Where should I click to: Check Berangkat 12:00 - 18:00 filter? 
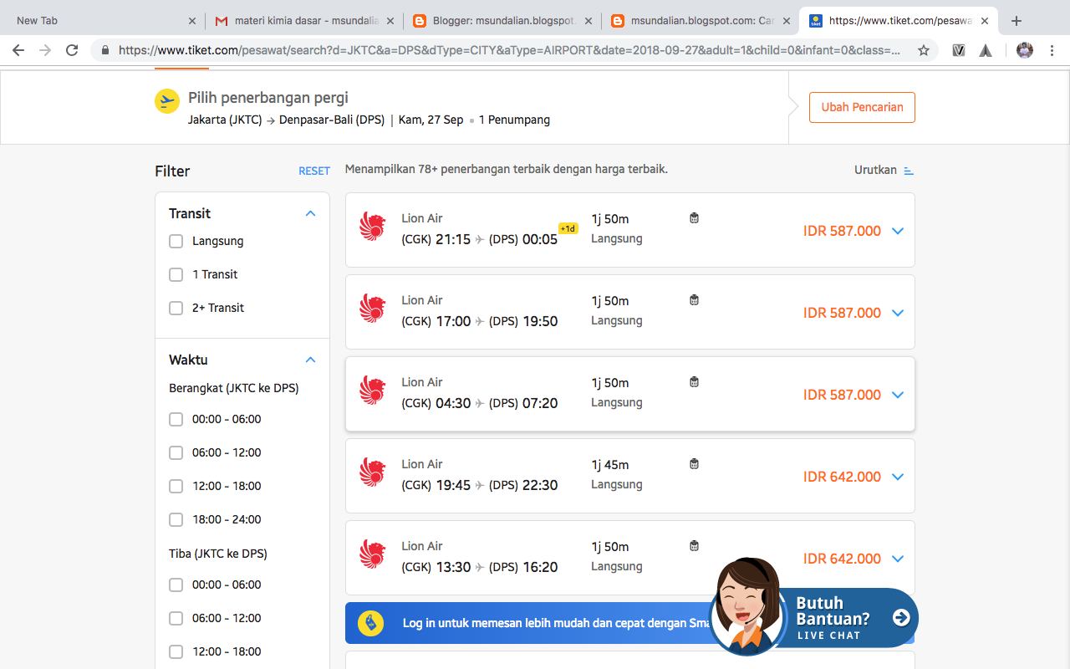176,486
